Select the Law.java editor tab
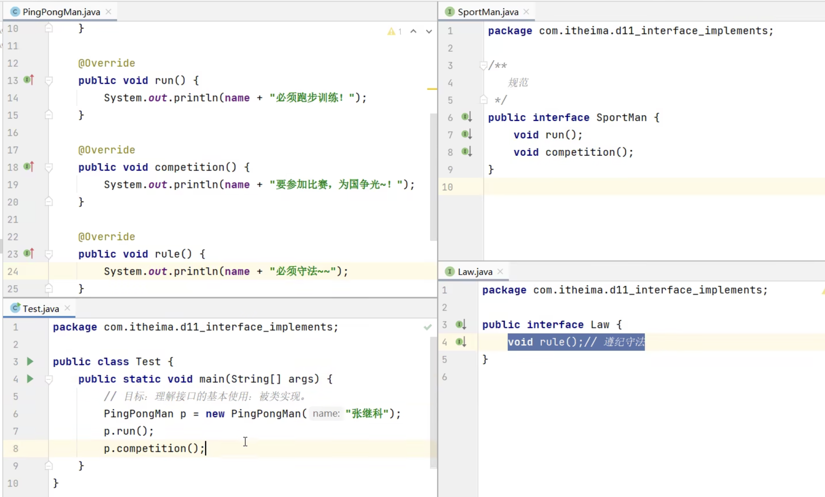Screen dimensions: 825x497 click(474, 271)
